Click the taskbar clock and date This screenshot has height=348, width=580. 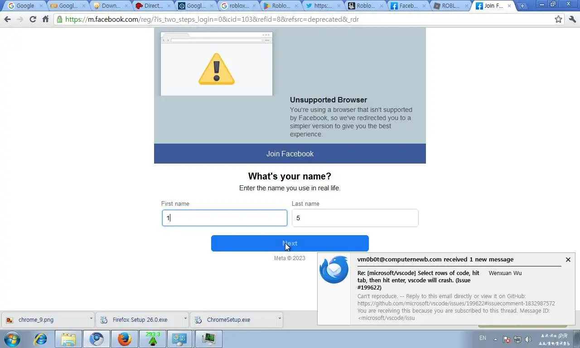pos(554,339)
